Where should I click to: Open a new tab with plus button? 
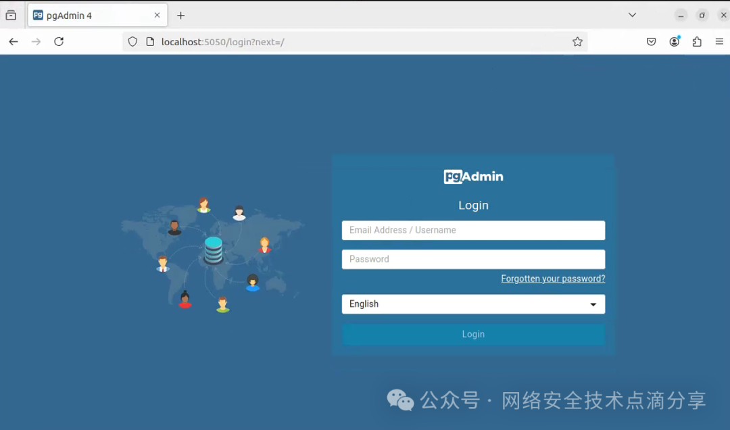click(181, 16)
